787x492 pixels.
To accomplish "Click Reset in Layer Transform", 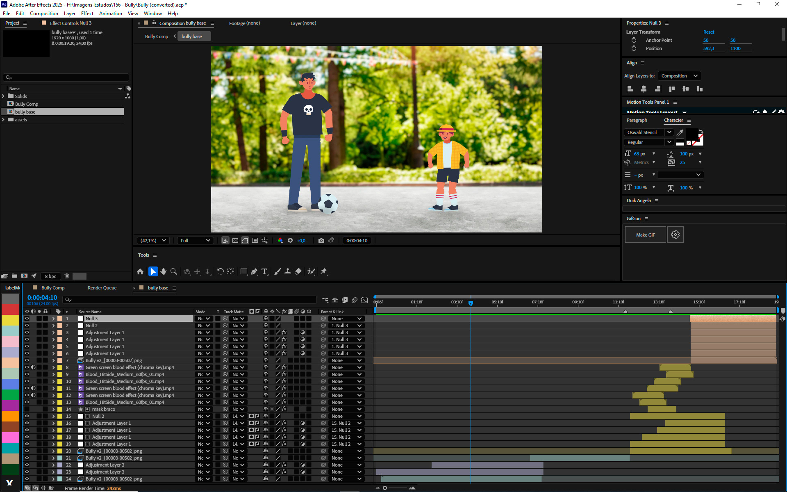I will [x=708, y=32].
